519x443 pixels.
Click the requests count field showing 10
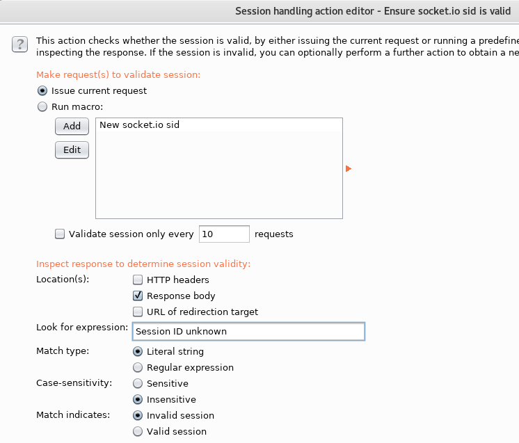pyautogui.click(x=224, y=234)
